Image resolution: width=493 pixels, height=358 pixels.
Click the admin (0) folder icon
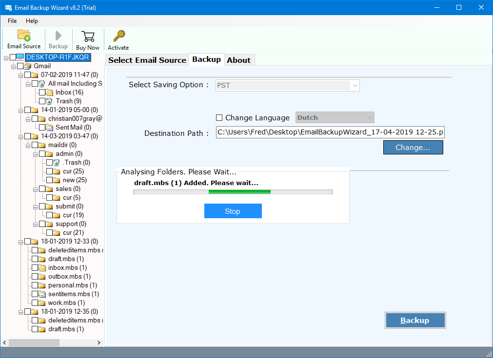click(49, 154)
